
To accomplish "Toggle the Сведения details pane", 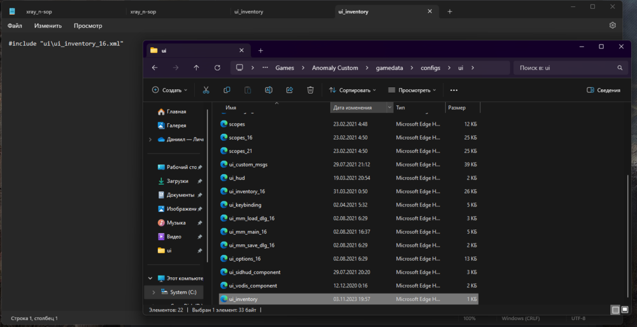I will 603,91.
